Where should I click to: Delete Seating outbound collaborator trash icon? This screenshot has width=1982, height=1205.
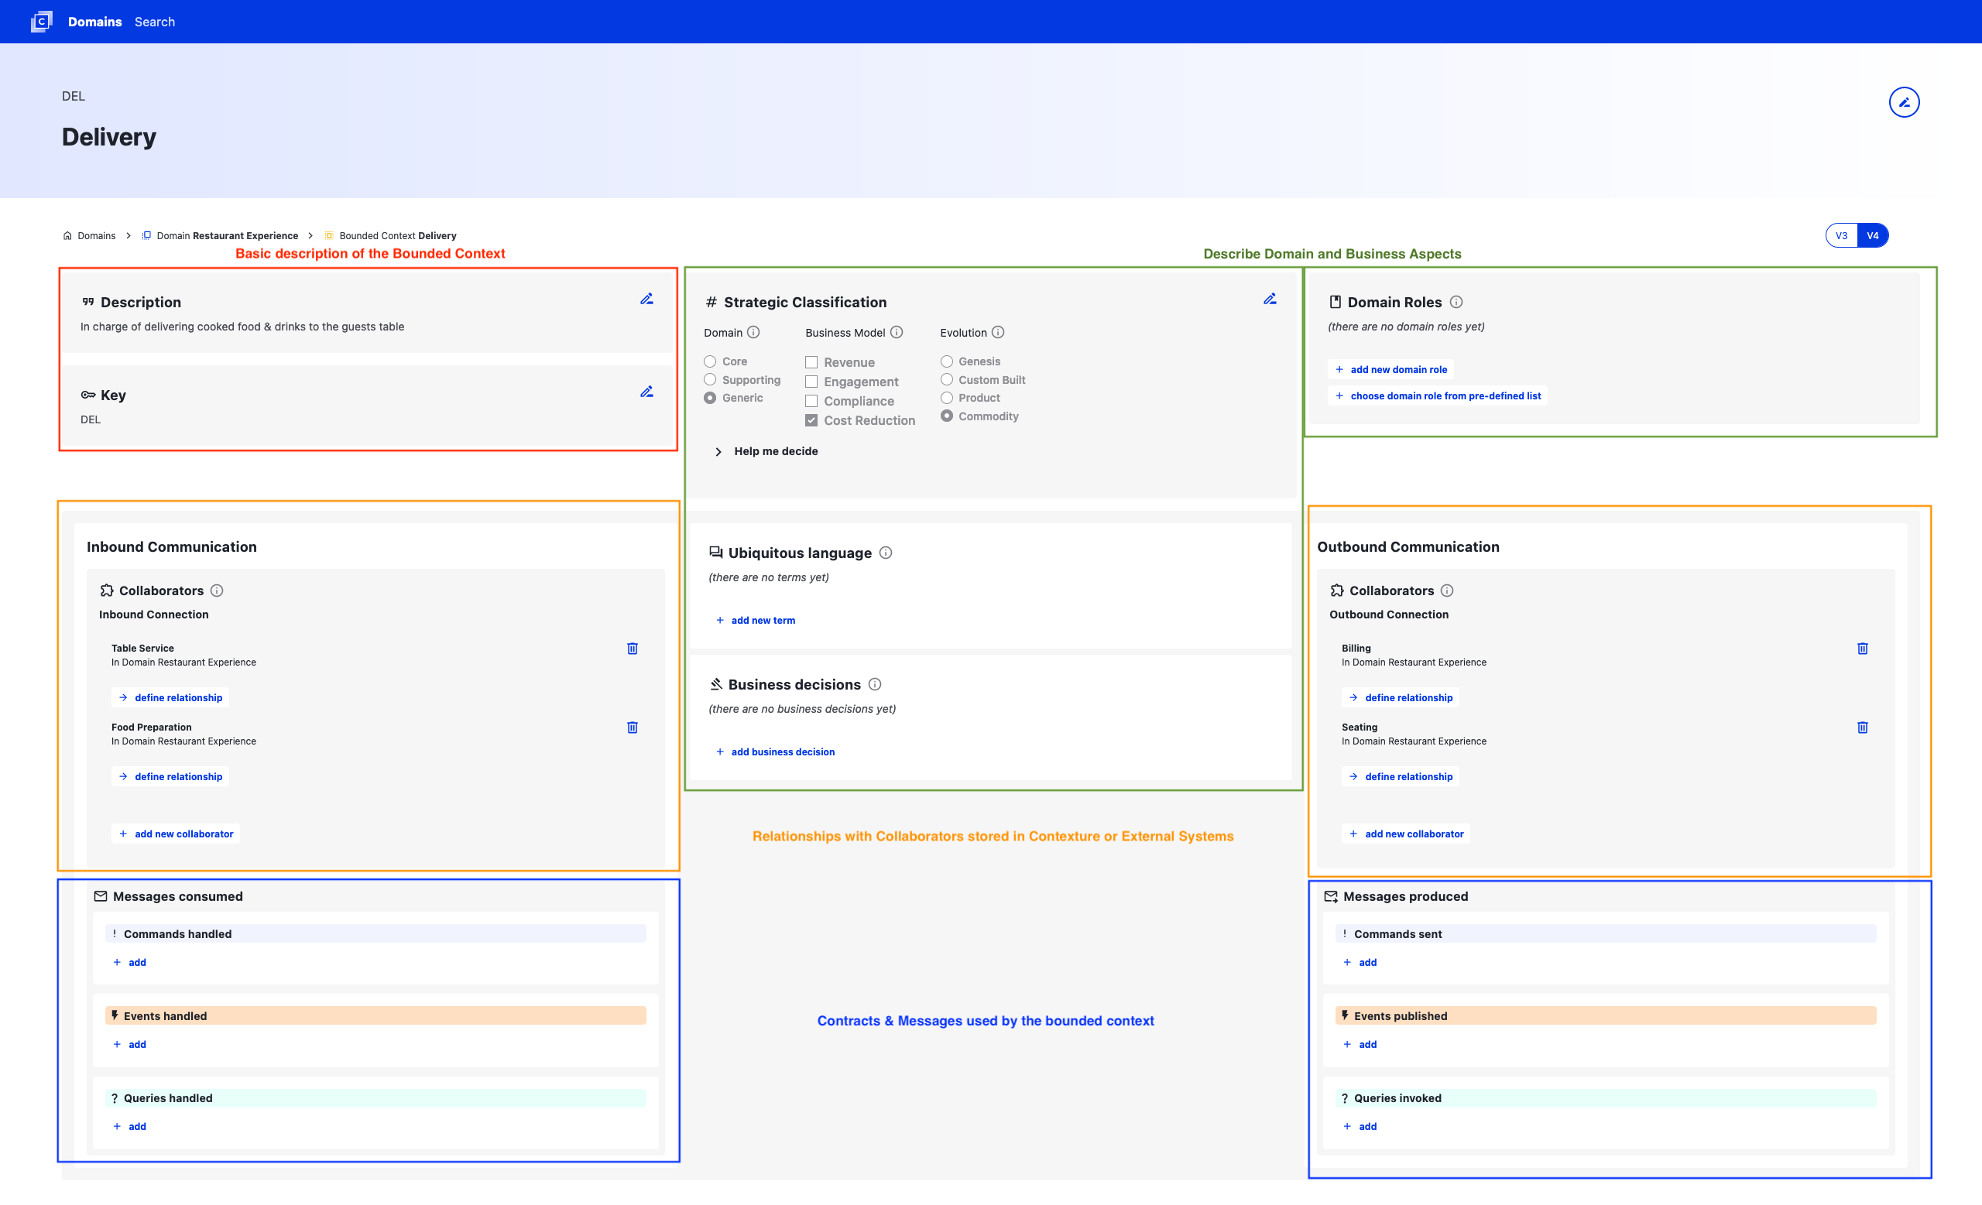(1861, 727)
